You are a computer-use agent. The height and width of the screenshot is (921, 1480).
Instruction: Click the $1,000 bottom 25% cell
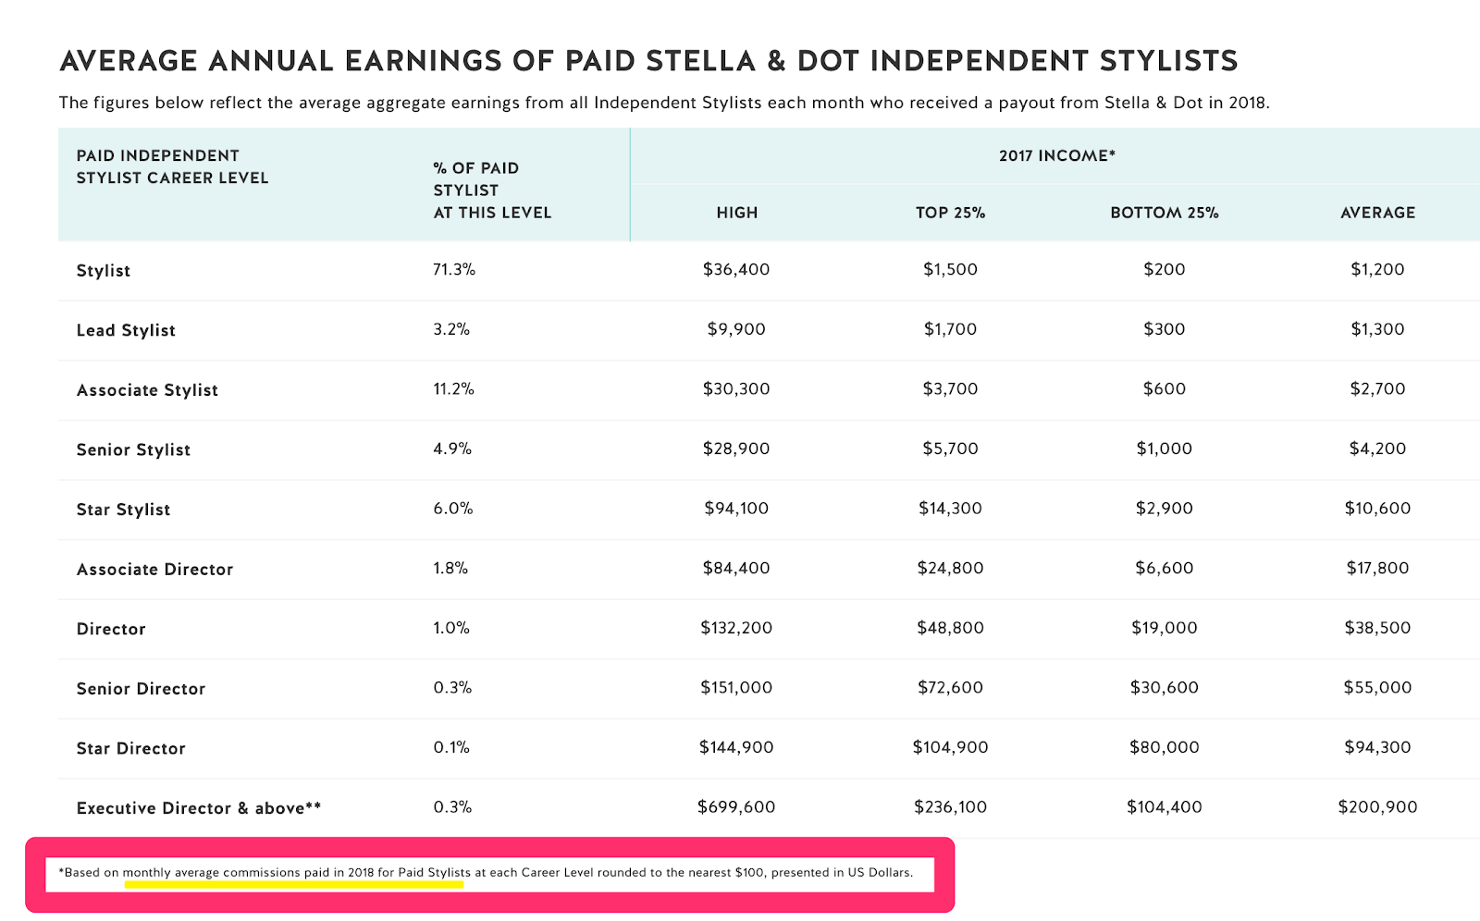(x=1165, y=448)
